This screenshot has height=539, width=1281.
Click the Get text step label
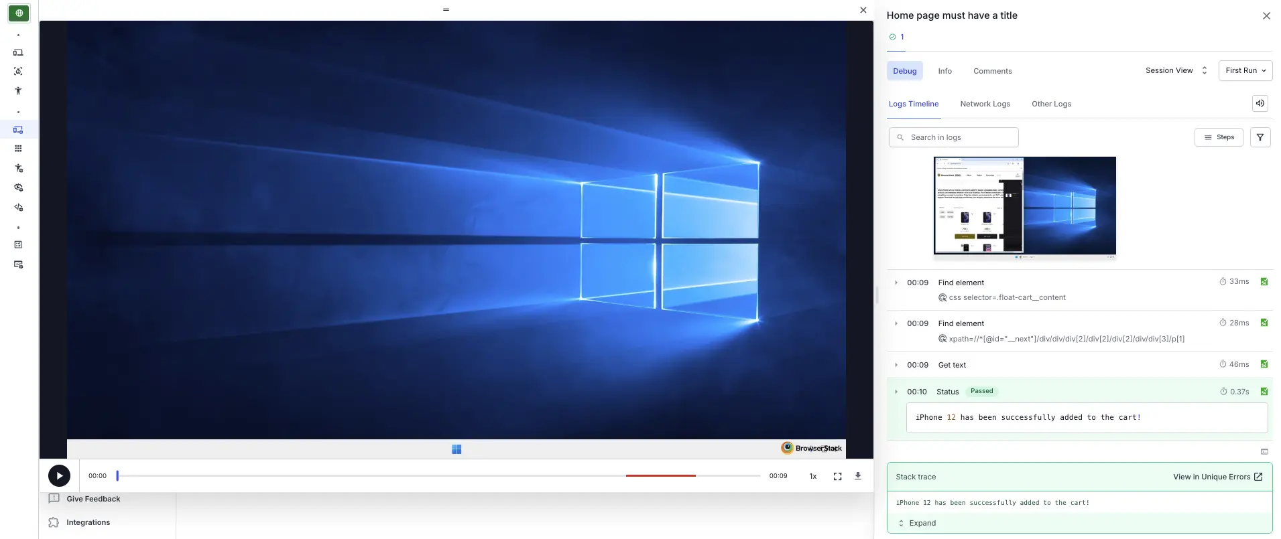click(x=952, y=365)
